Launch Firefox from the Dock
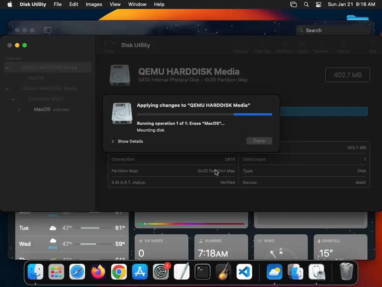 pyautogui.click(x=98, y=272)
